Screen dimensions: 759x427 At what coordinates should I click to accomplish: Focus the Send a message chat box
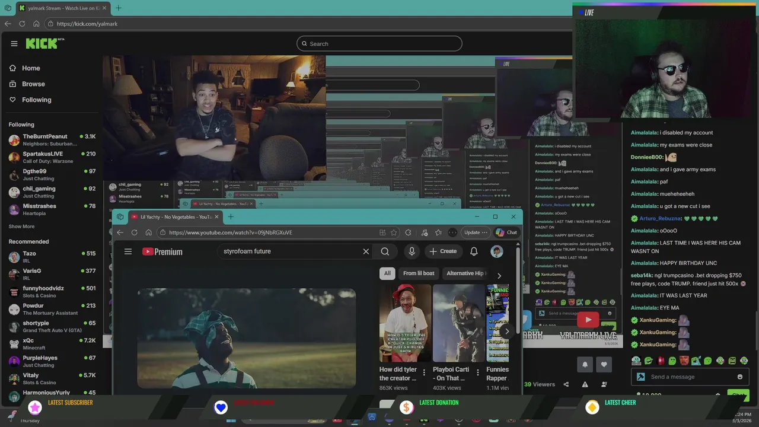point(690,377)
